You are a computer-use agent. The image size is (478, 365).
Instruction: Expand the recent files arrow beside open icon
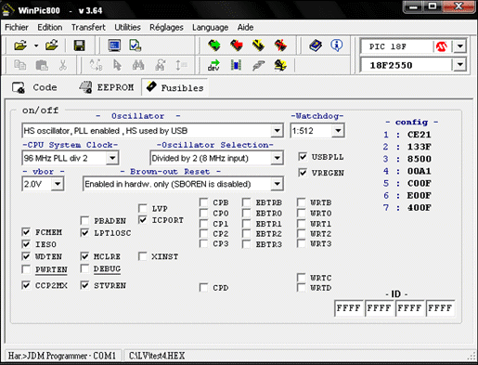tap(36, 46)
